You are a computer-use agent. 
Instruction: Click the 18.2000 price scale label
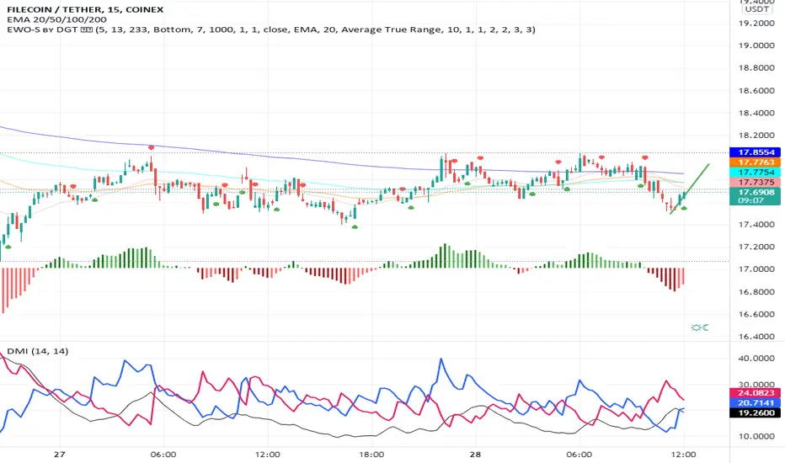coord(756,136)
